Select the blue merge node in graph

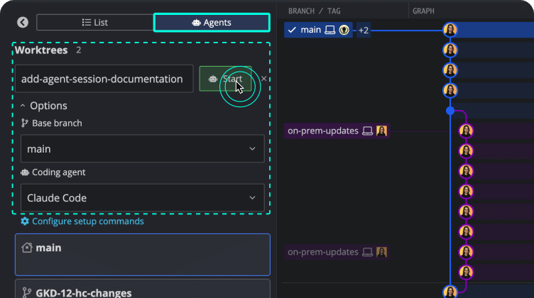click(x=449, y=111)
